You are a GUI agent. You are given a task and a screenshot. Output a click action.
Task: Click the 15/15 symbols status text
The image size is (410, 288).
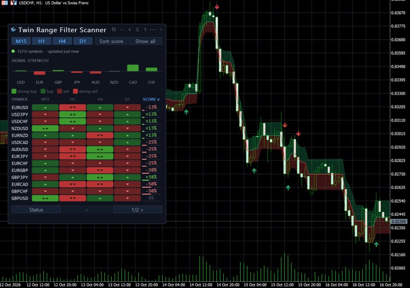click(x=30, y=51)
